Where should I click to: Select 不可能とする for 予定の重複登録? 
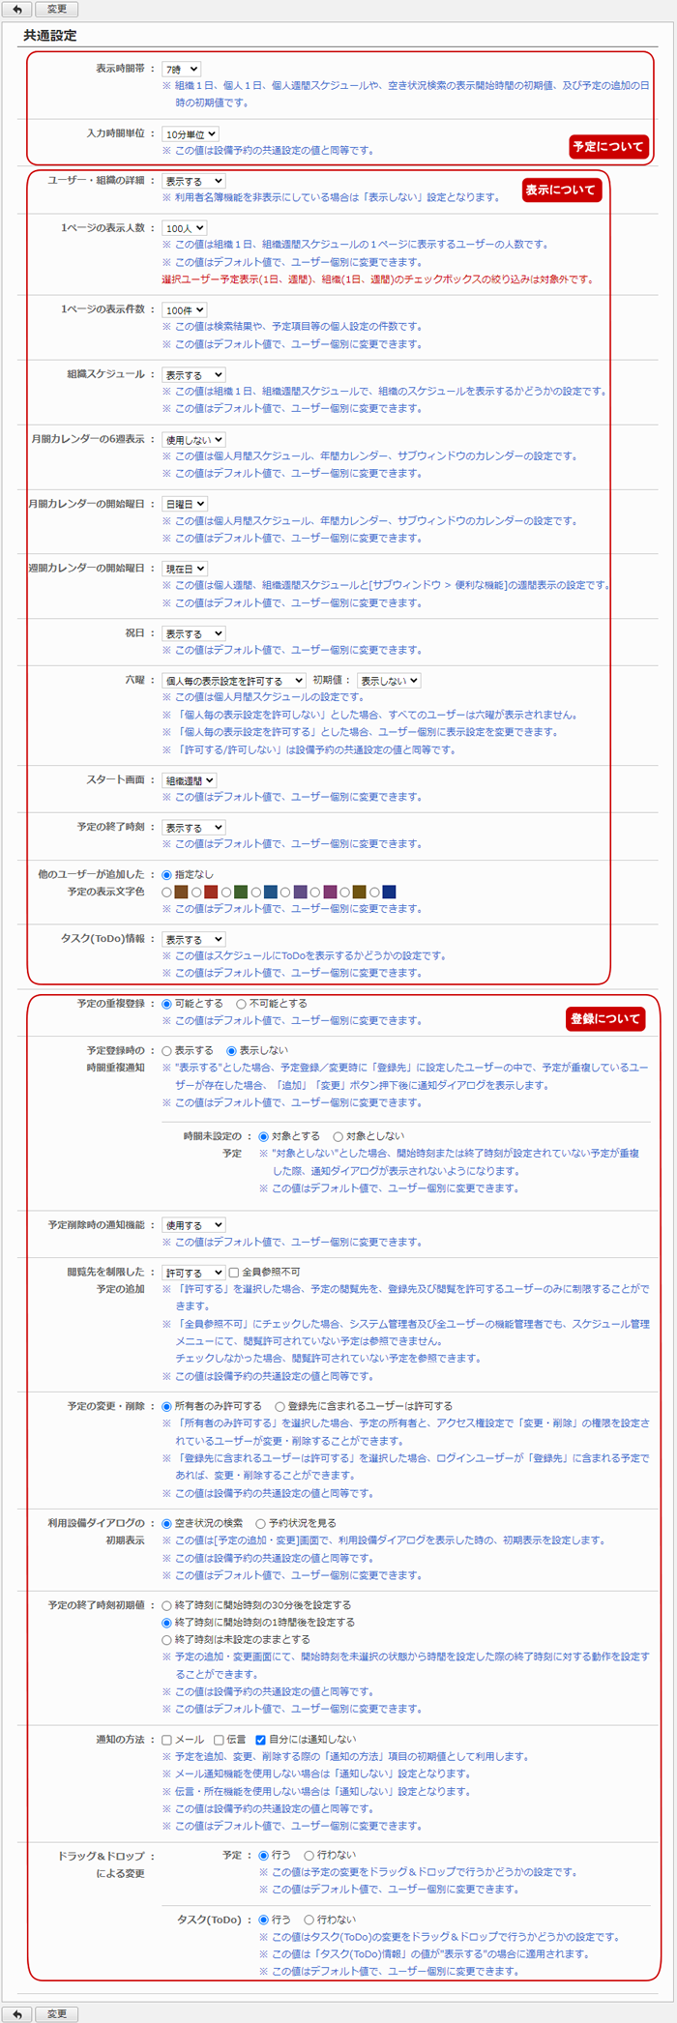(241, 1004)
